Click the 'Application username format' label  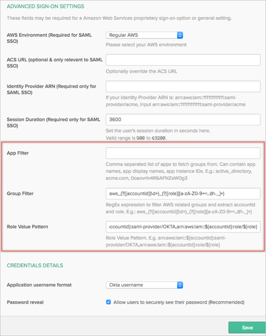click(x=39, y=285)
